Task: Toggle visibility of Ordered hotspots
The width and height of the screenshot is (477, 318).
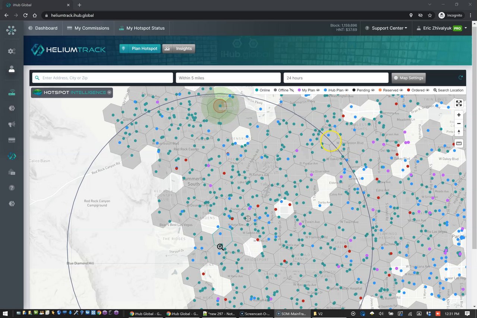Action: click(x=428, y=90)
